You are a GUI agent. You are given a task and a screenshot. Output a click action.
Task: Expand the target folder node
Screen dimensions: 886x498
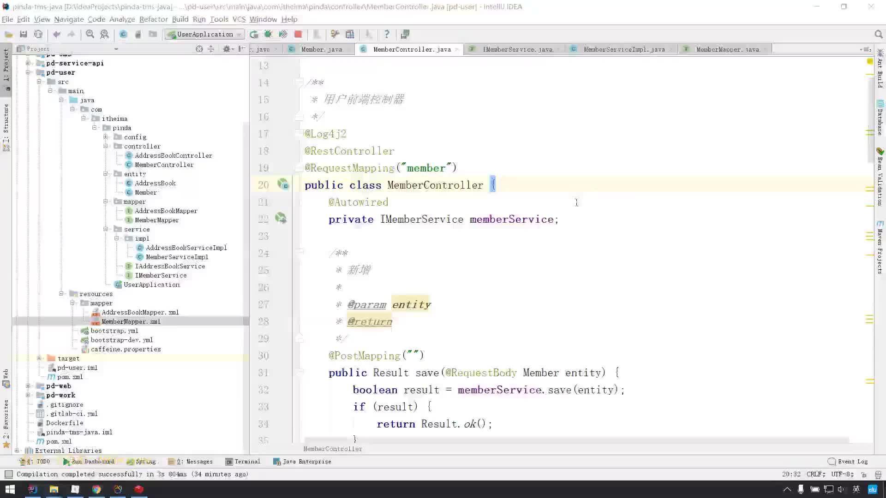[x=39, y=358]
